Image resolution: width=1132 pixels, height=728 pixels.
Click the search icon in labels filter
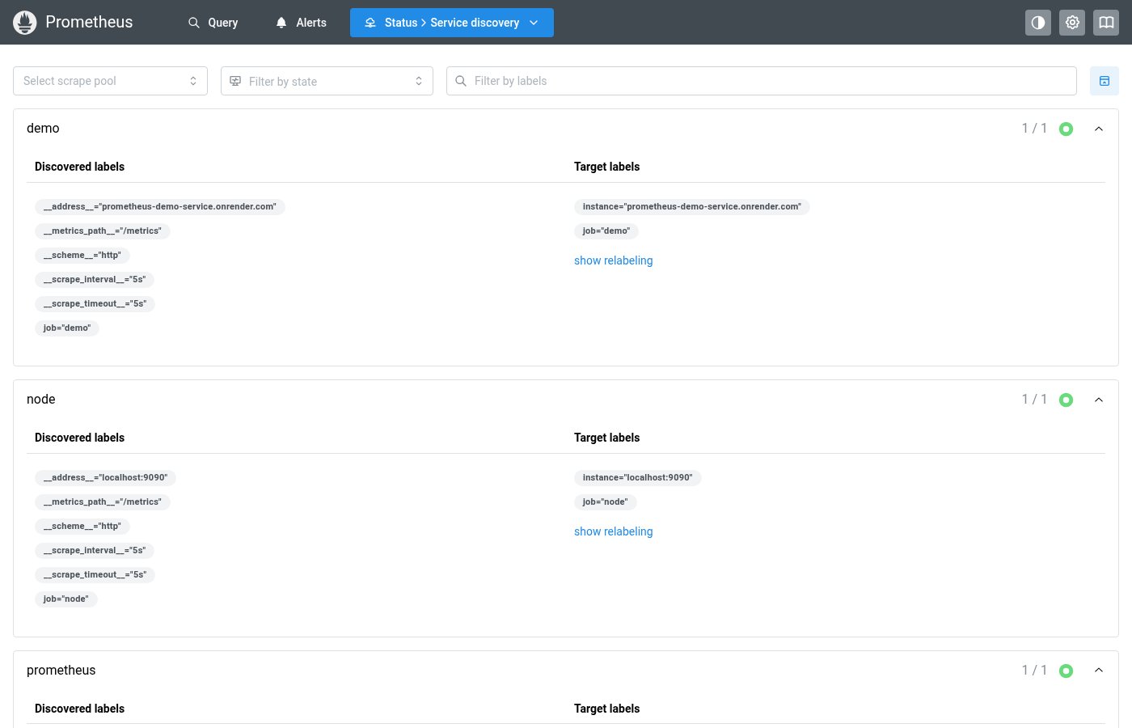pos(461,81)
